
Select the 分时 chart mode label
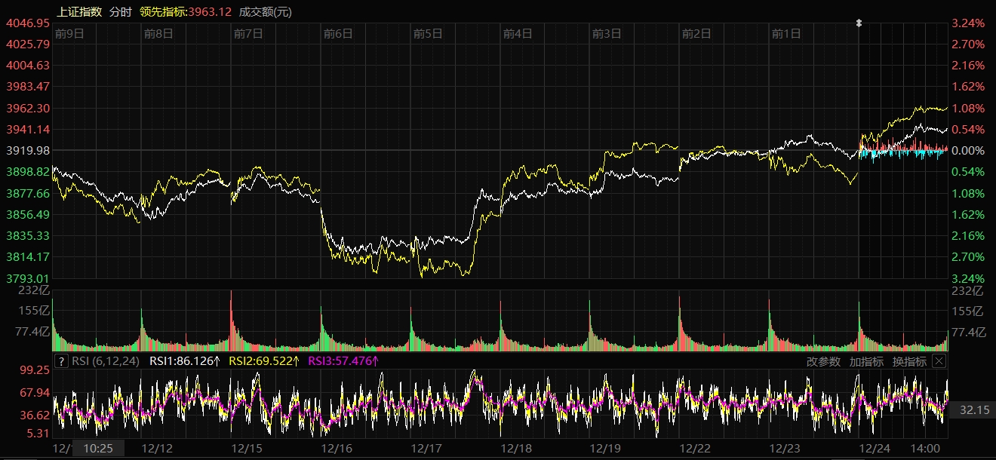pyautogui.click(x=121, y=11)
